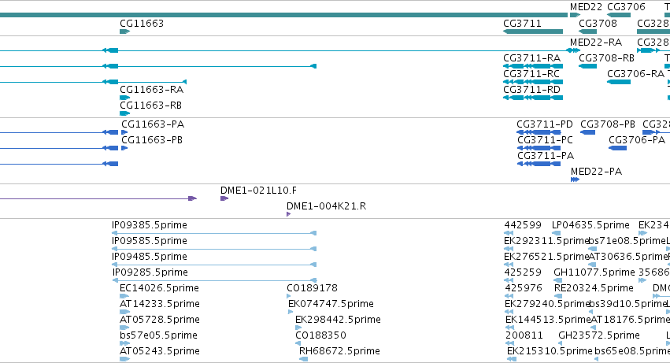Click the DME1-021L10.F BAC end label
670x363 pixels.
click(x=258, y=191)
